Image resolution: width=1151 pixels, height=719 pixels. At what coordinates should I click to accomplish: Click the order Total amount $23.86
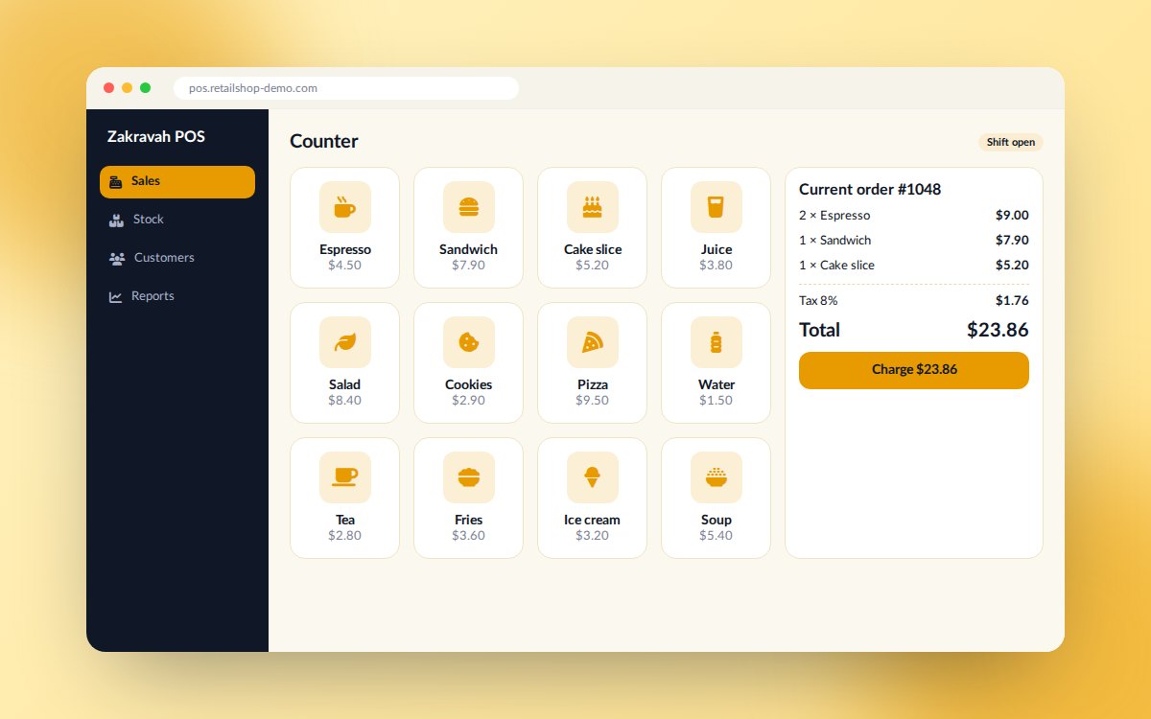coord(998,331)
